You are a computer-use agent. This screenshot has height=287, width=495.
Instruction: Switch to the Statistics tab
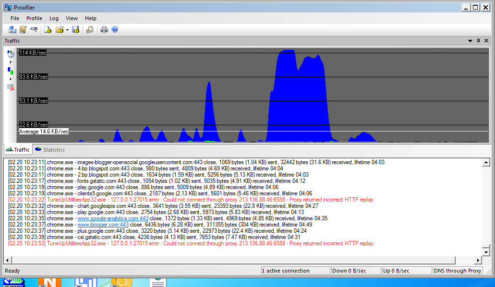(x=49, y=149)
